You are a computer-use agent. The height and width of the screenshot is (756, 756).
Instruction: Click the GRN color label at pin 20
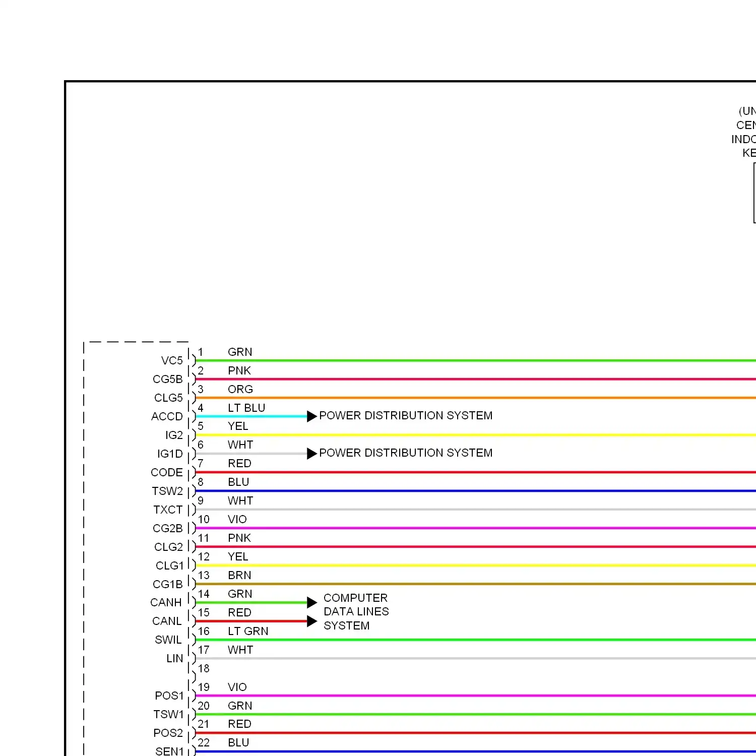240,706
